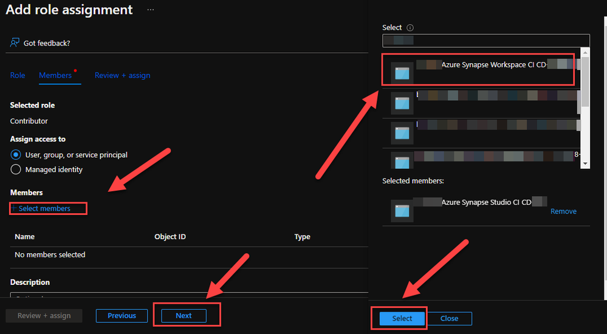Viewport: 607px width, 334px height.
Task: Click the Got feedback person icon
Action: 15,43
